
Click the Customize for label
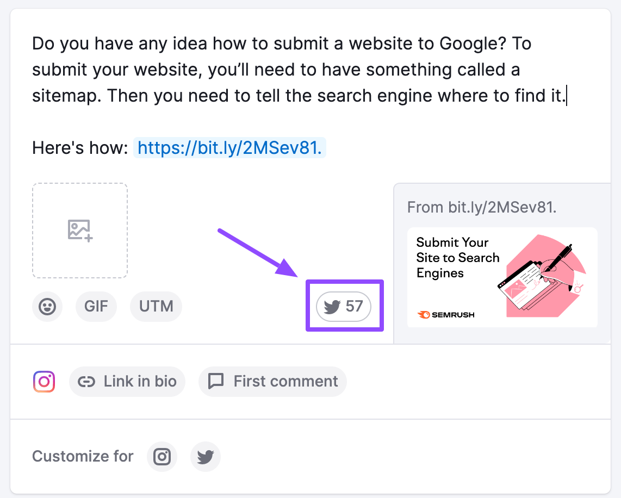83,457
